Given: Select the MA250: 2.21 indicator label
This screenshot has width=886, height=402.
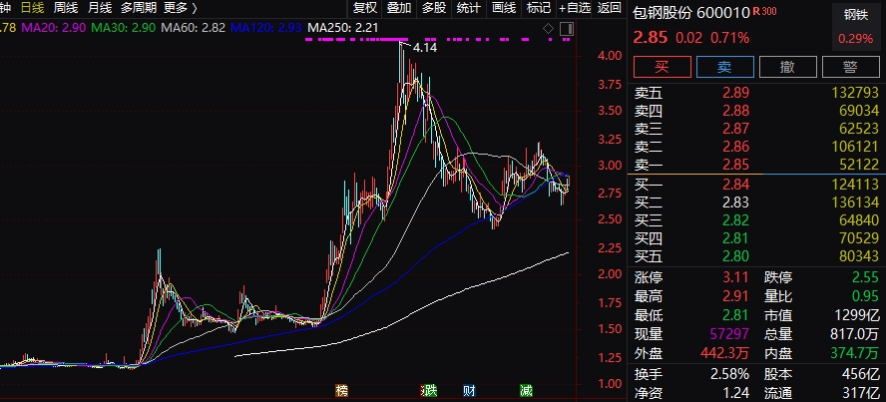Looking at the screenshot, I should [343, 28].
